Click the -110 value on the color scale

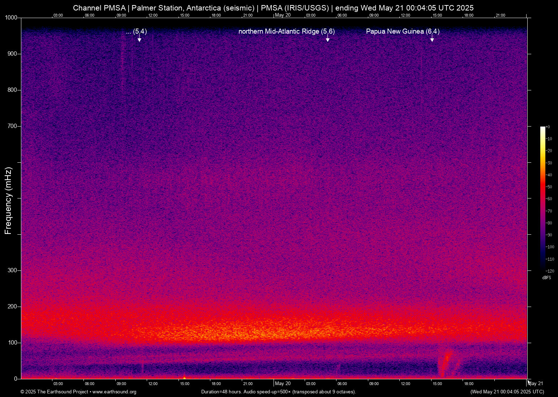[x=550, y=259]
